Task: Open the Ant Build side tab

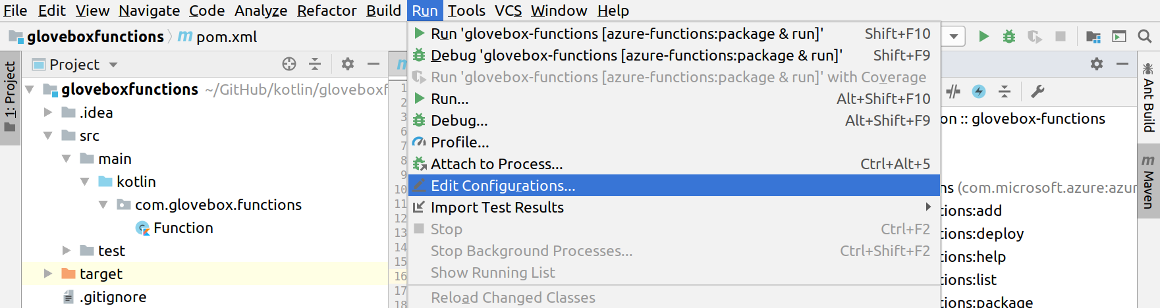Action: pos(1148,97)
